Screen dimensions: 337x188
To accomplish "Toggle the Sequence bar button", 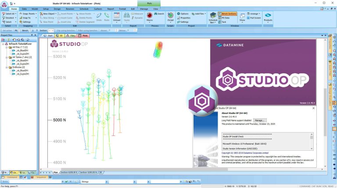I will 39,177.
